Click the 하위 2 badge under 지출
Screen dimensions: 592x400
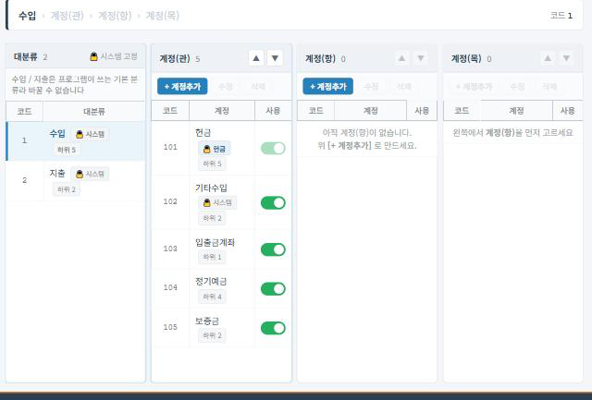tap(67, 189)
